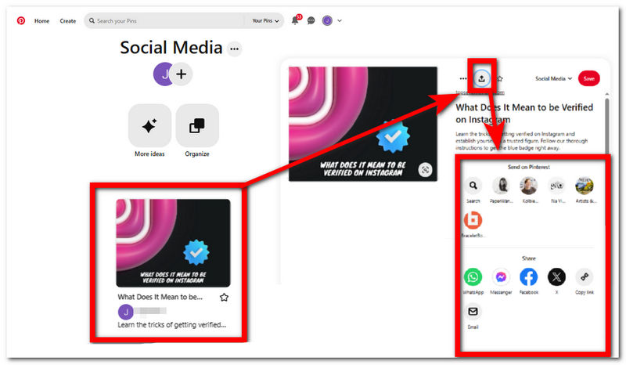Send pin to Na Yi... contact
This screenshot has height=365, width=626.
(x=557, y=186)
